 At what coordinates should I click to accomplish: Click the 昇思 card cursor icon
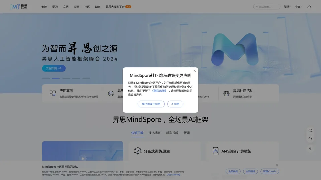(x=111, y=93)
